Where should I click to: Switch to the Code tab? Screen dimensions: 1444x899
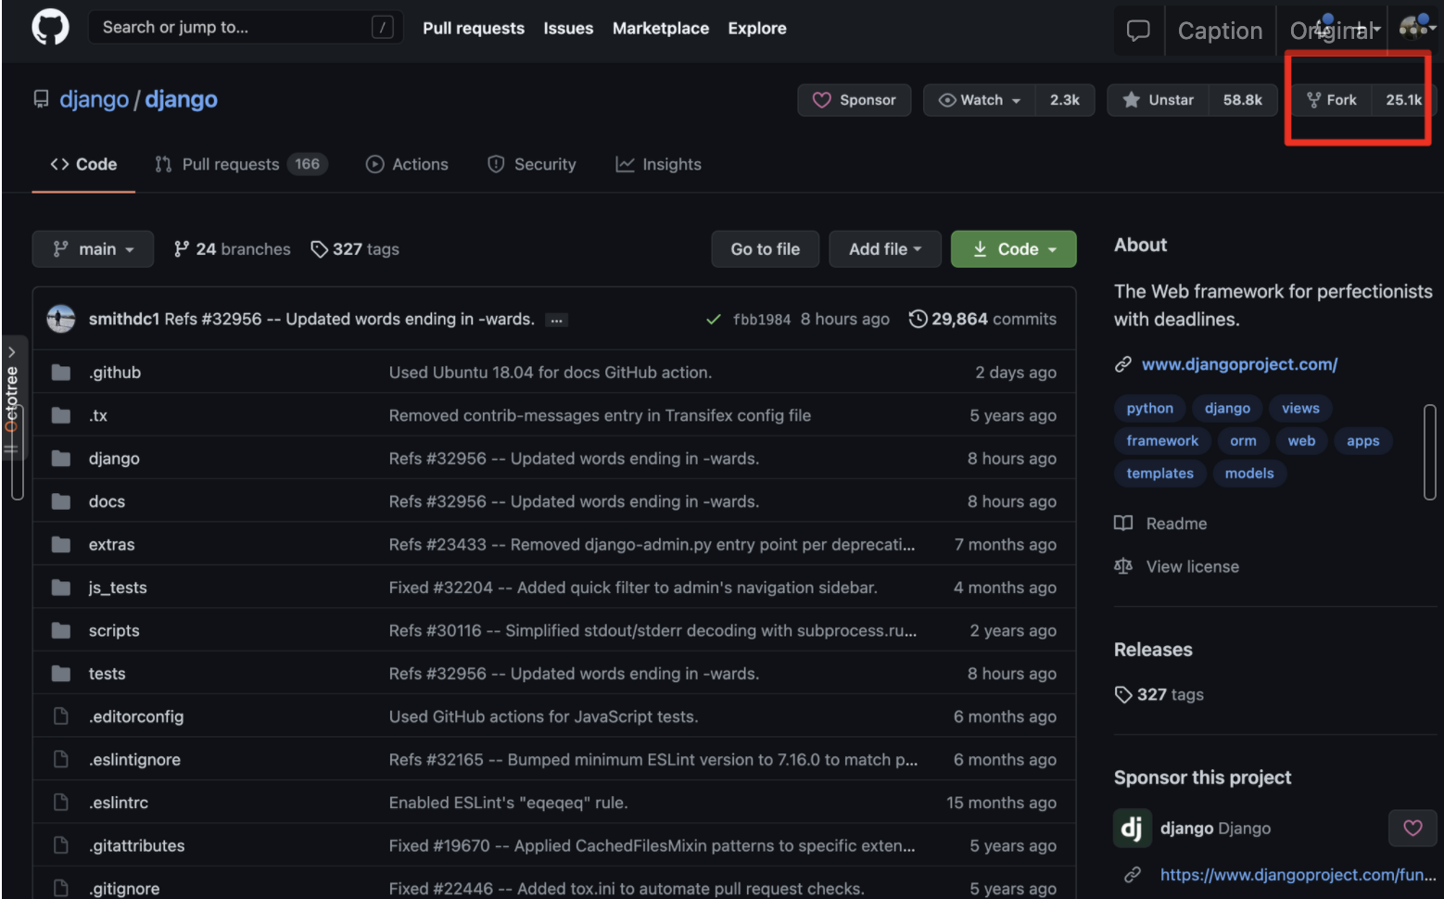coord(83,164)
